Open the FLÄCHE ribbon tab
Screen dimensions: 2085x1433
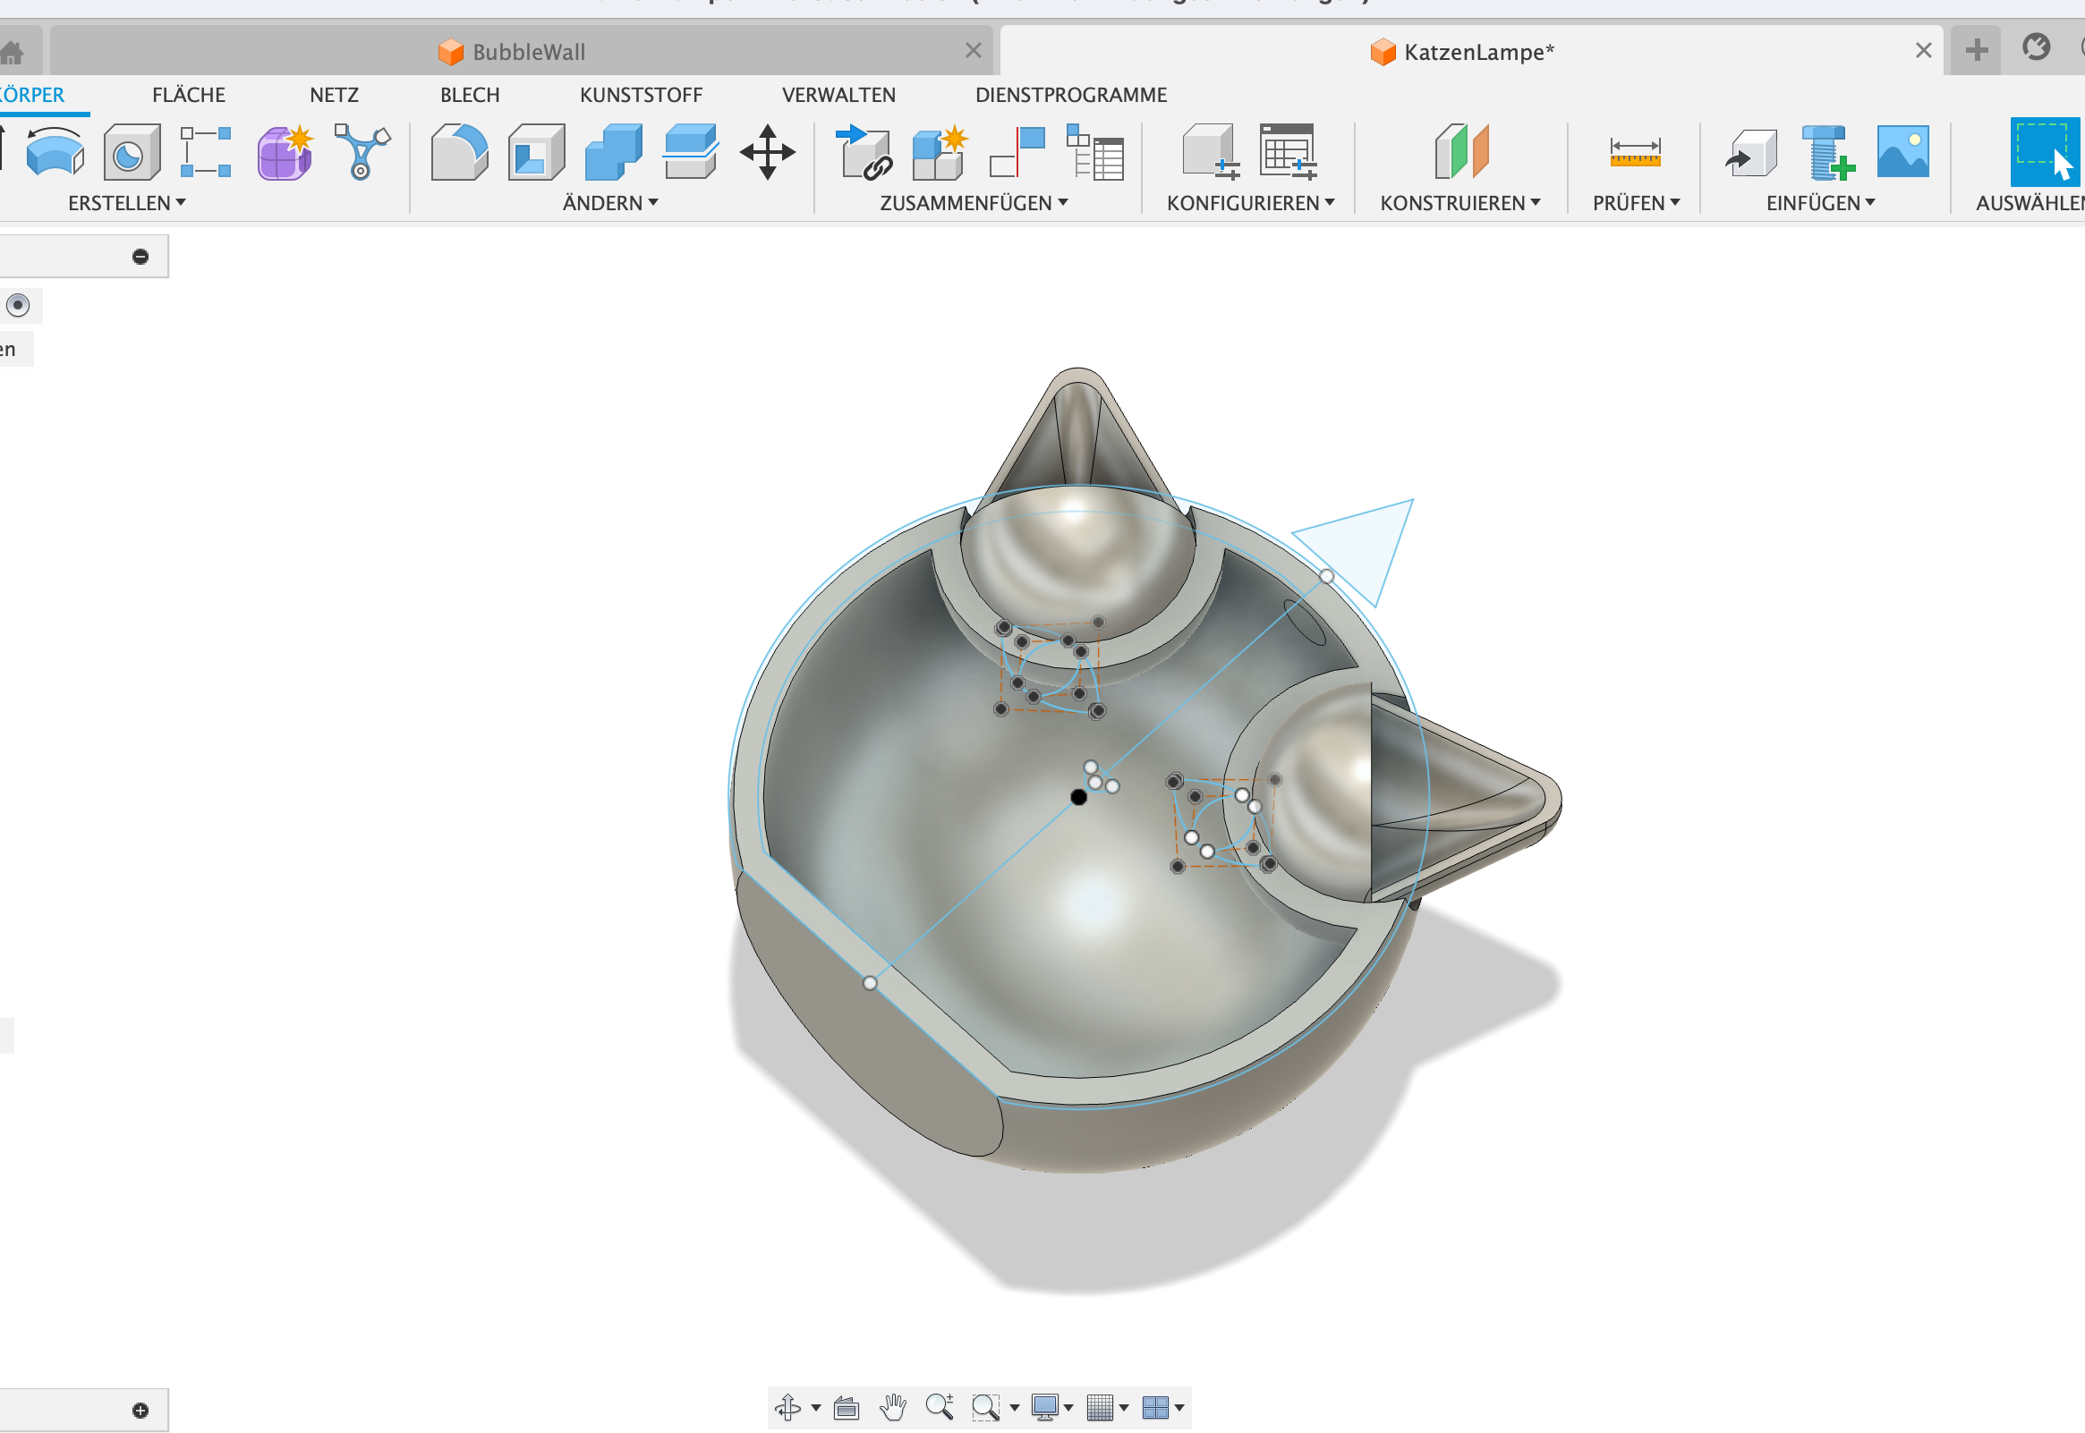pos(189,95)
